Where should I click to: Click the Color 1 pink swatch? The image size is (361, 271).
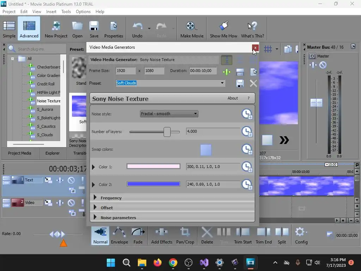point(154,167)
